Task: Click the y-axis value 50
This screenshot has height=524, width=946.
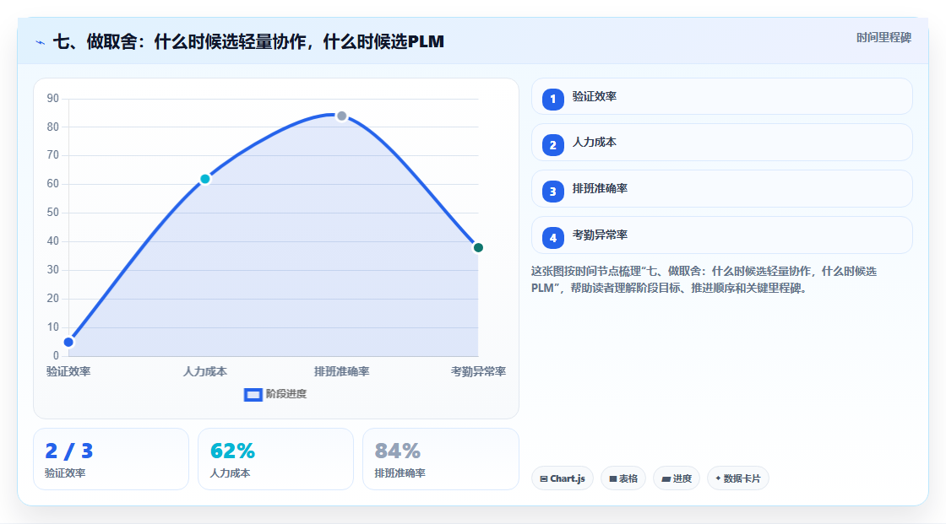Action: pyautogui.click(x=53, y=213)
